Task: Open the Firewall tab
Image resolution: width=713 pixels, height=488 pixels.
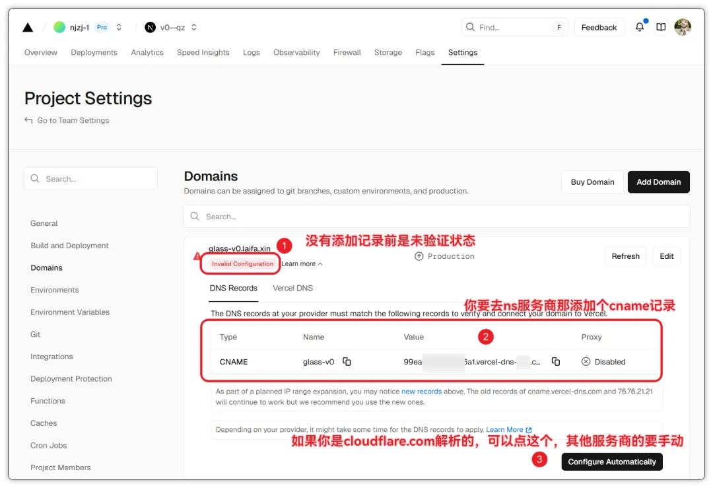Action: click(347, 52)
